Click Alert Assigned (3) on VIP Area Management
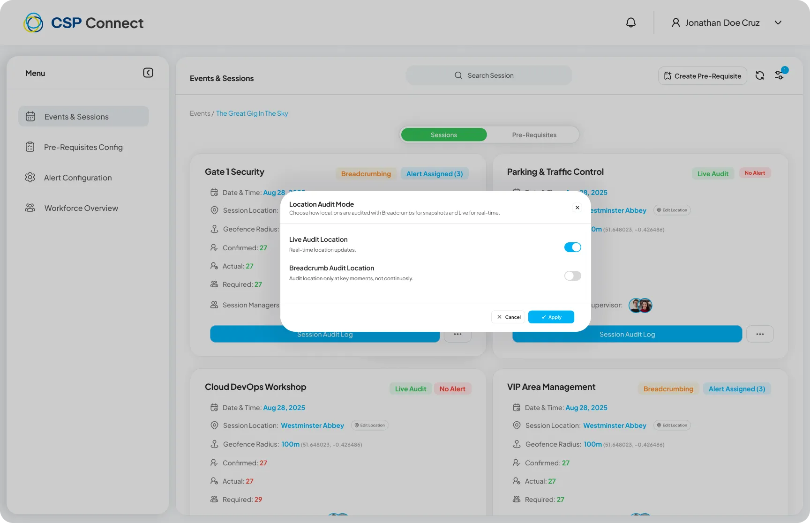Screen dimensions: 810x523 [737, 389]
